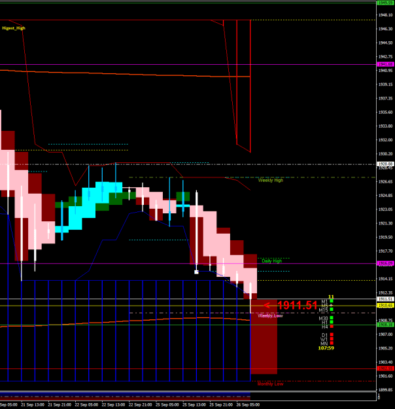Click the red 1902.55 price tag

(x=386, y=368)
